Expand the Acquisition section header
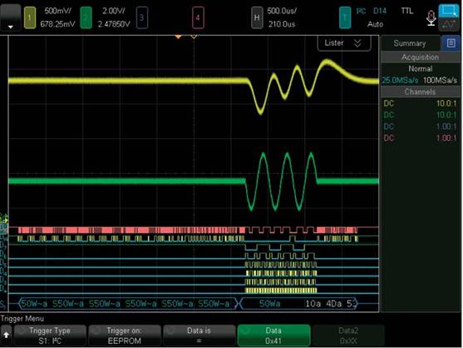 pos(420,57)
